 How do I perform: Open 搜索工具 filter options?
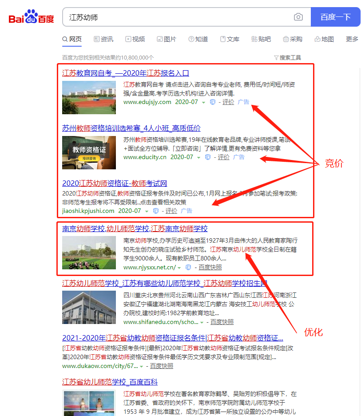288,58
